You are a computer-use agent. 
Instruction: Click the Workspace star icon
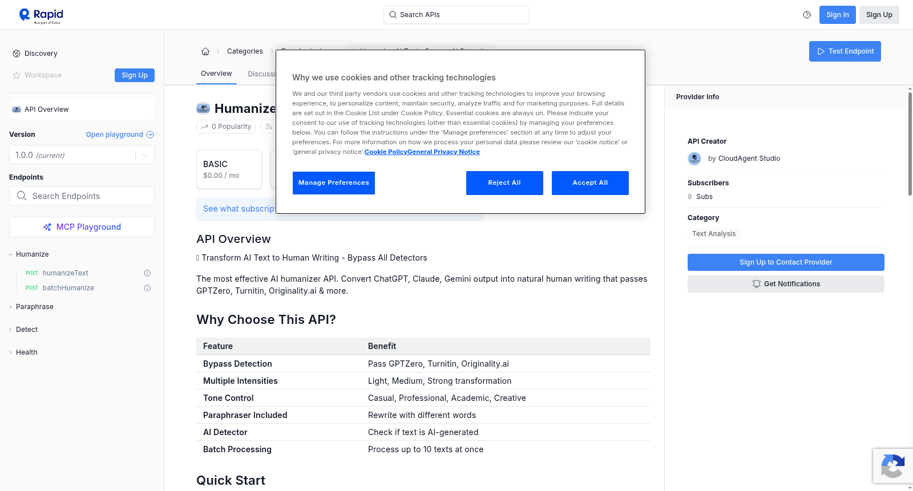pyautogui.click(x=17, y=75)
